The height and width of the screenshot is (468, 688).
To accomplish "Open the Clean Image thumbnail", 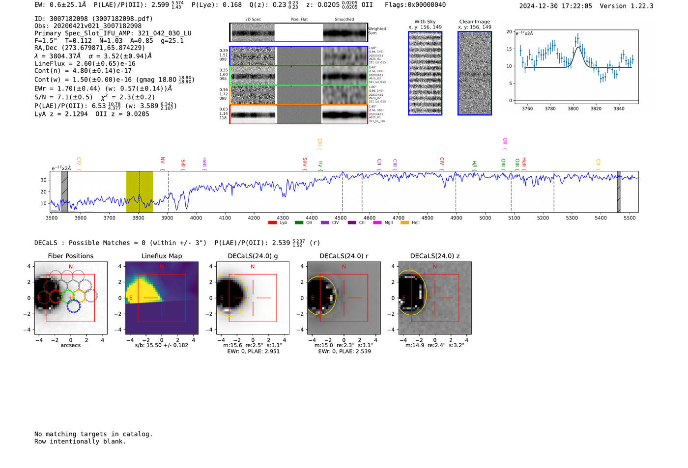I will pos(475,73).
